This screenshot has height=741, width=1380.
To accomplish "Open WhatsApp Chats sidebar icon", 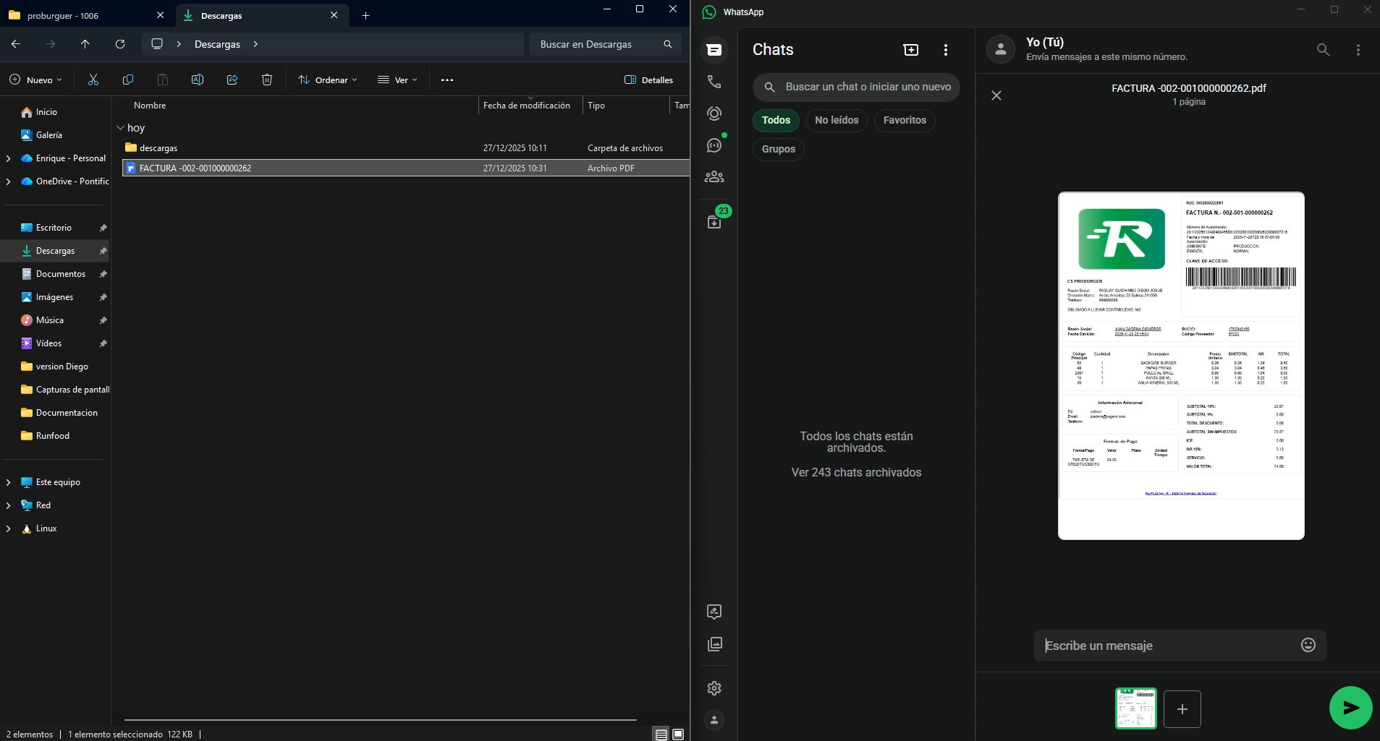I will click(x=714, y=50).
